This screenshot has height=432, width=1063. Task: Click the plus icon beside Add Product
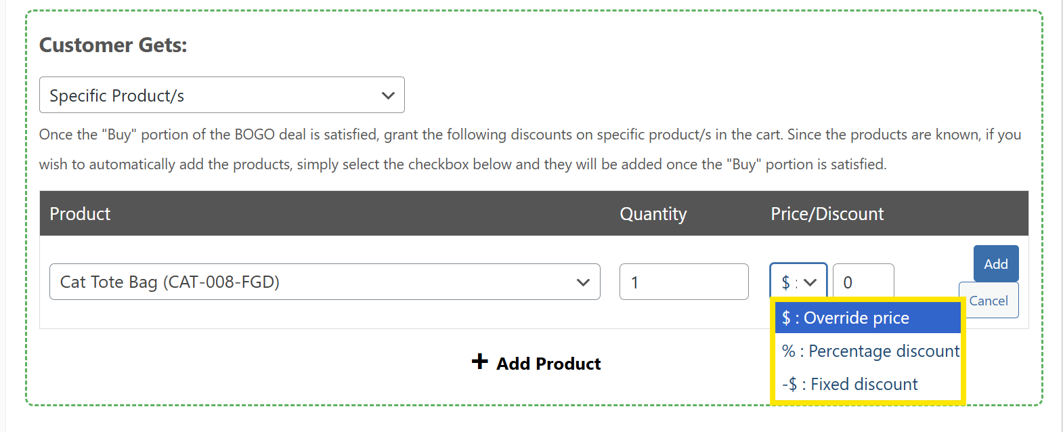(479, 362)
